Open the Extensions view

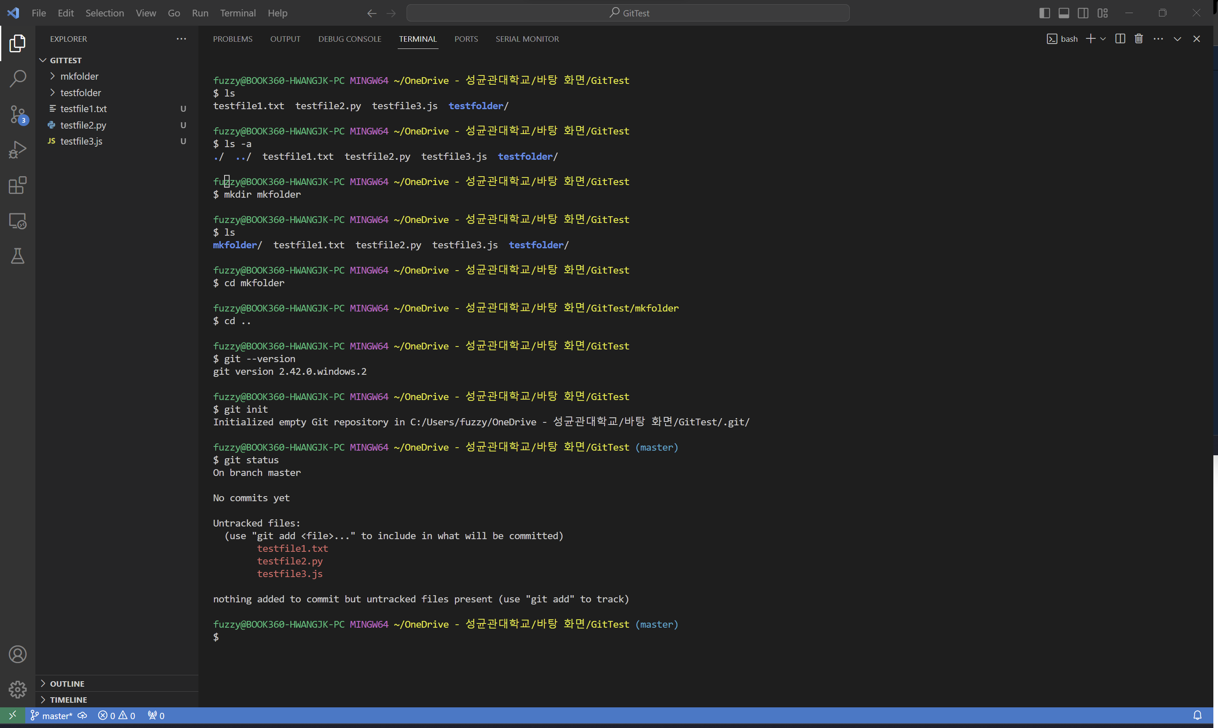18,185
